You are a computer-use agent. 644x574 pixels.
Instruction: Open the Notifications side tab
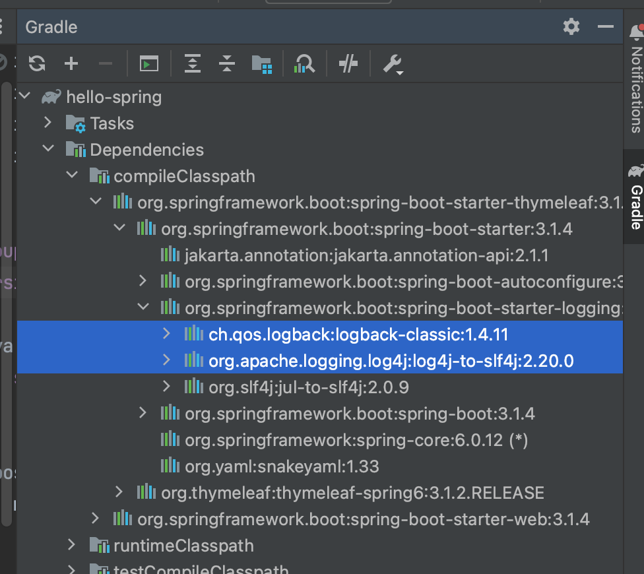pos(636,78)
